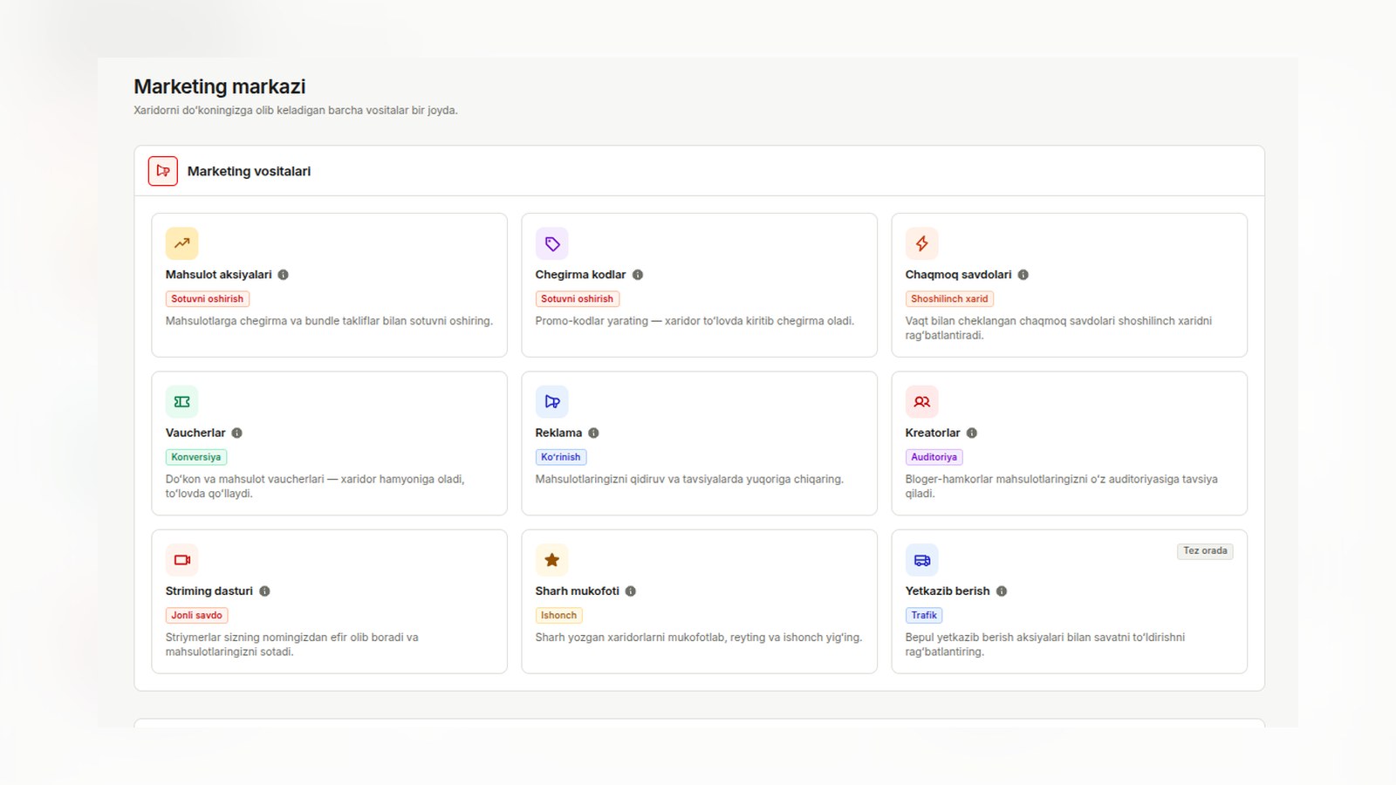The image size is (1396, 785).
Task: Show info for Reklama
Action: pos(593,433)
